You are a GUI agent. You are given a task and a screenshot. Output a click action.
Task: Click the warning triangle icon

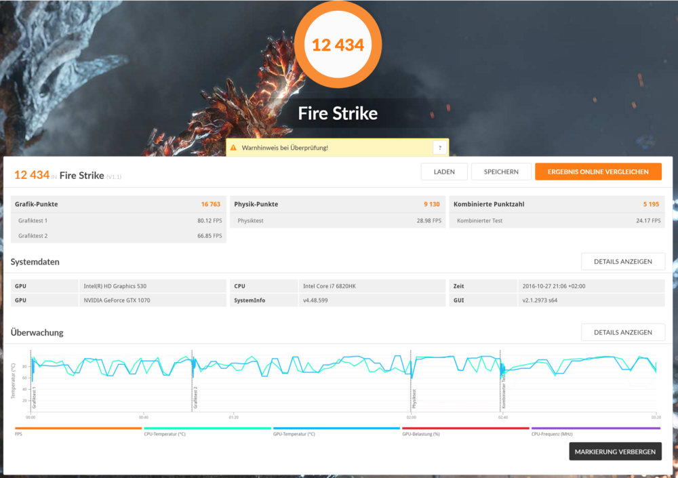click(x=234, y=148)
